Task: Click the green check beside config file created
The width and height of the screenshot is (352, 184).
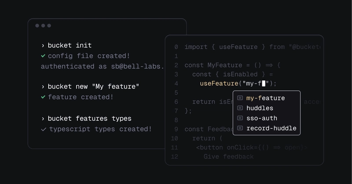Action: coord(43,56)
